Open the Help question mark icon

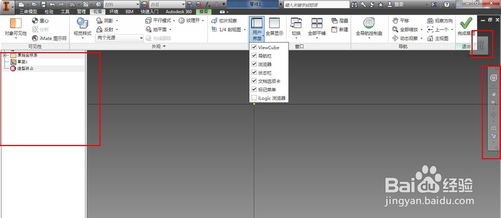click(x=447, y=4)
